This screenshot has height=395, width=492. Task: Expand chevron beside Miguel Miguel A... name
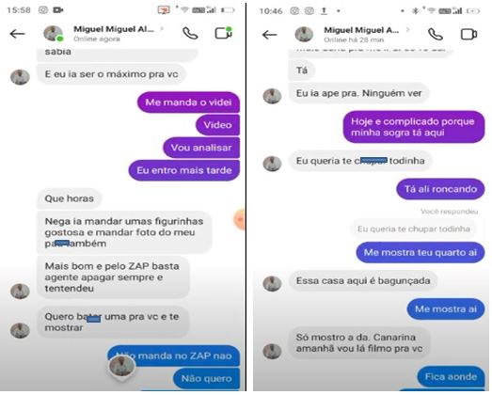(407, 30)
